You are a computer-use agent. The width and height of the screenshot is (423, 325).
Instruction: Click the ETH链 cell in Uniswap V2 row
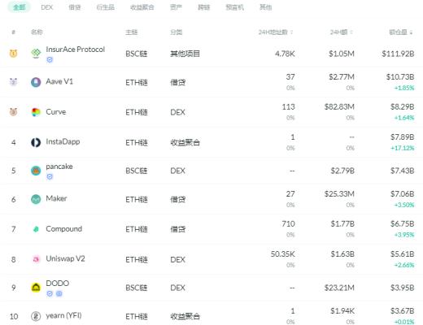coord(137,260)
